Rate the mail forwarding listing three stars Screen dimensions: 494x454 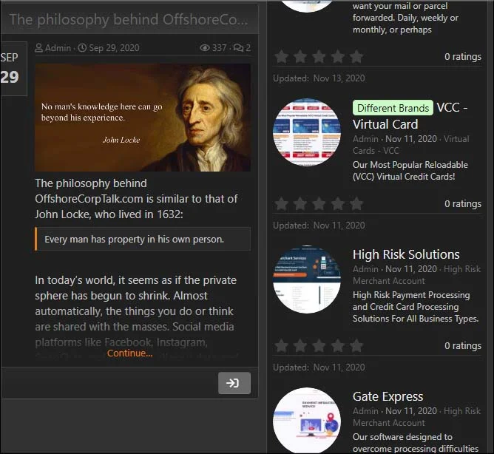(x=319, y=57)
